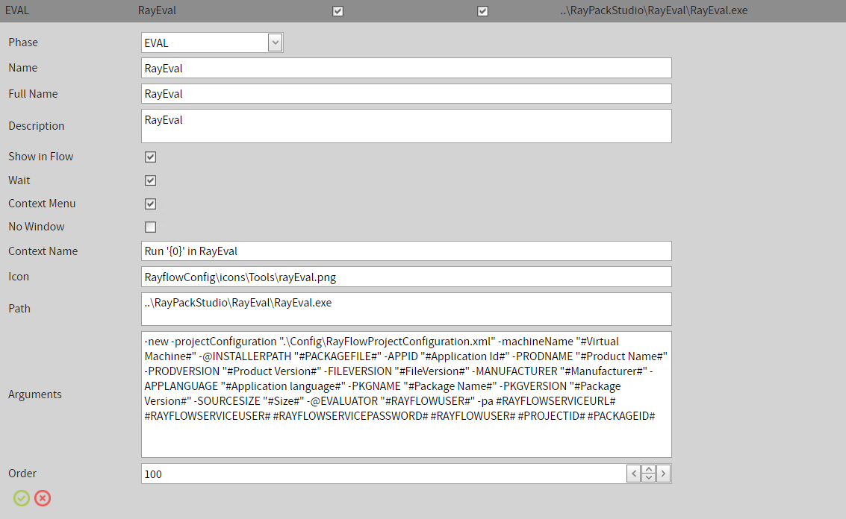Cancel editing with the red X icon
Viewport: 846px width, 519px height.
[x=43, y=498]
